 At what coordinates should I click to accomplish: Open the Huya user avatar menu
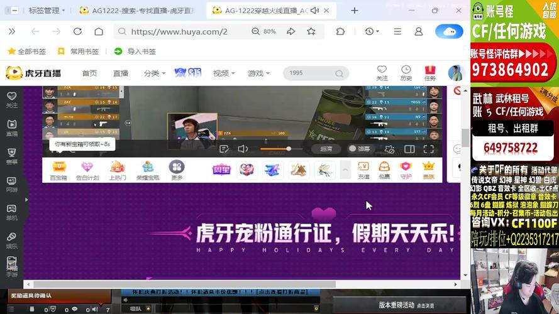pos(455,73)
